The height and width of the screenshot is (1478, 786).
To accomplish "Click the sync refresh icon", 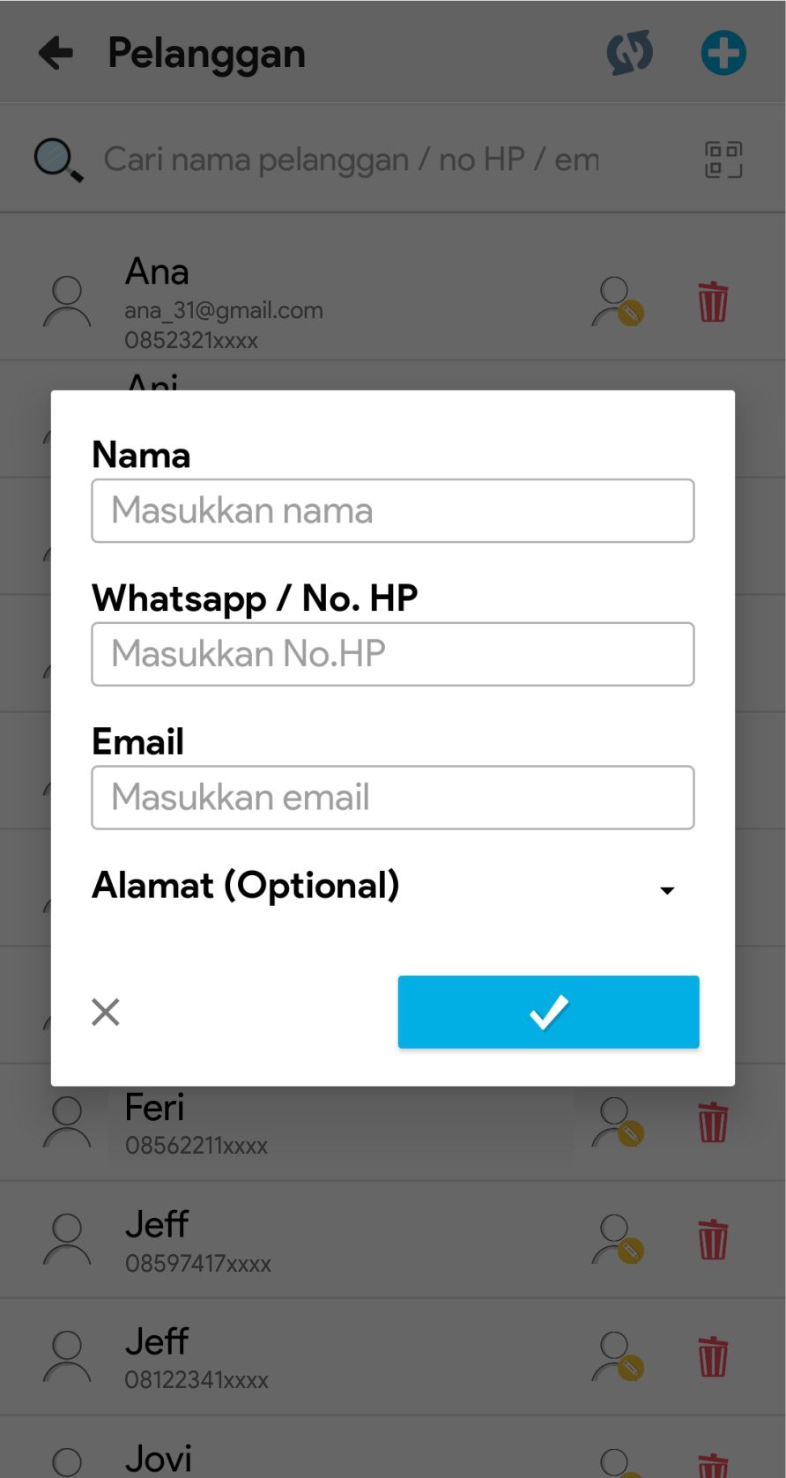I will point(630,53).
